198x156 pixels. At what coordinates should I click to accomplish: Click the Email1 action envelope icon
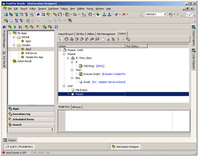[x=81, y=82]
